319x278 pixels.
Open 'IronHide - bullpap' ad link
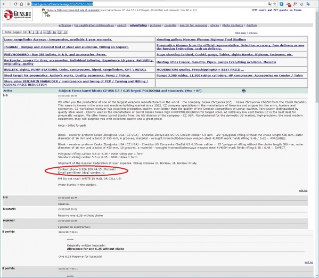(67, 47)
